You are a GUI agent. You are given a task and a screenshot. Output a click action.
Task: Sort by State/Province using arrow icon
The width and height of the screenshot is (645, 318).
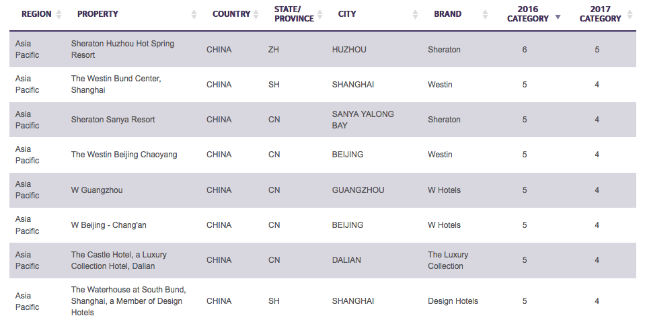point(319,14)
